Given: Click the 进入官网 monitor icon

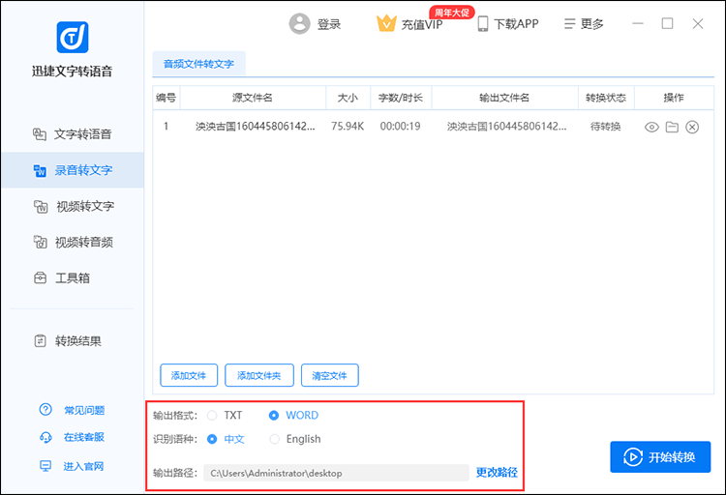Looking at the screenshot, I should coord(45,466).
